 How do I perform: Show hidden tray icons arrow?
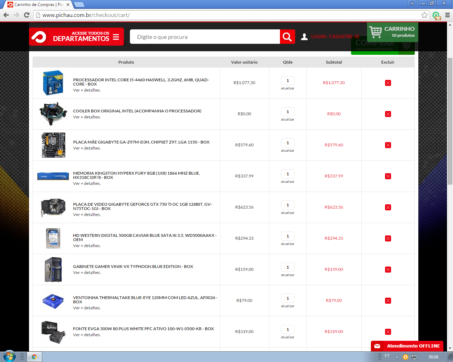[397, 357]
